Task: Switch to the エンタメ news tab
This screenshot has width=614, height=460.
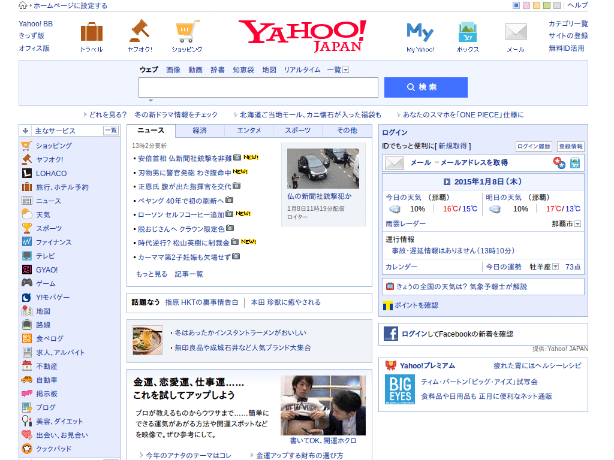Action: tap(249, 130)
